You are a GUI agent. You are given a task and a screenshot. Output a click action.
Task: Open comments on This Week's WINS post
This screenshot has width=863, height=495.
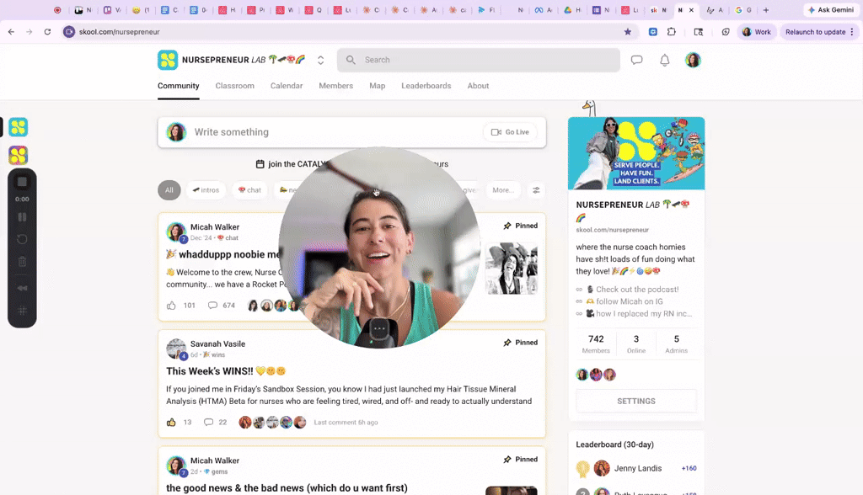coord(209,423)
